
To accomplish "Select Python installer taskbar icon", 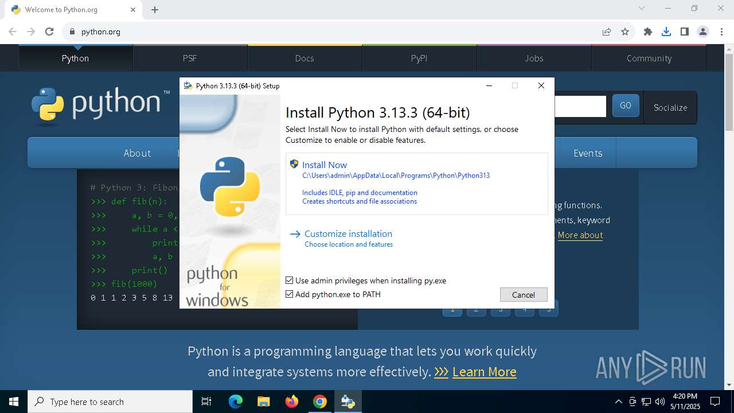I will [x=348, y=402].
